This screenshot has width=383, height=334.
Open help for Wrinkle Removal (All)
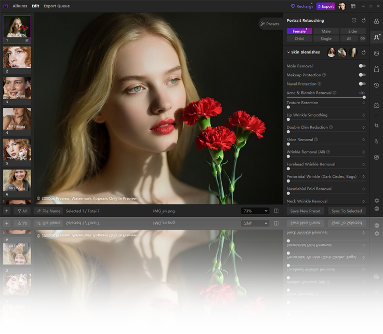pos(328,151)
